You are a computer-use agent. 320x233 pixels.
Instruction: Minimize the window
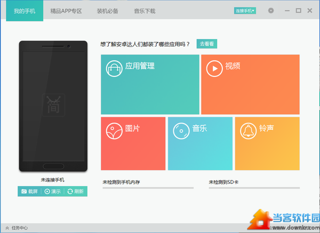pyautogui.click(x=287, y=11)
